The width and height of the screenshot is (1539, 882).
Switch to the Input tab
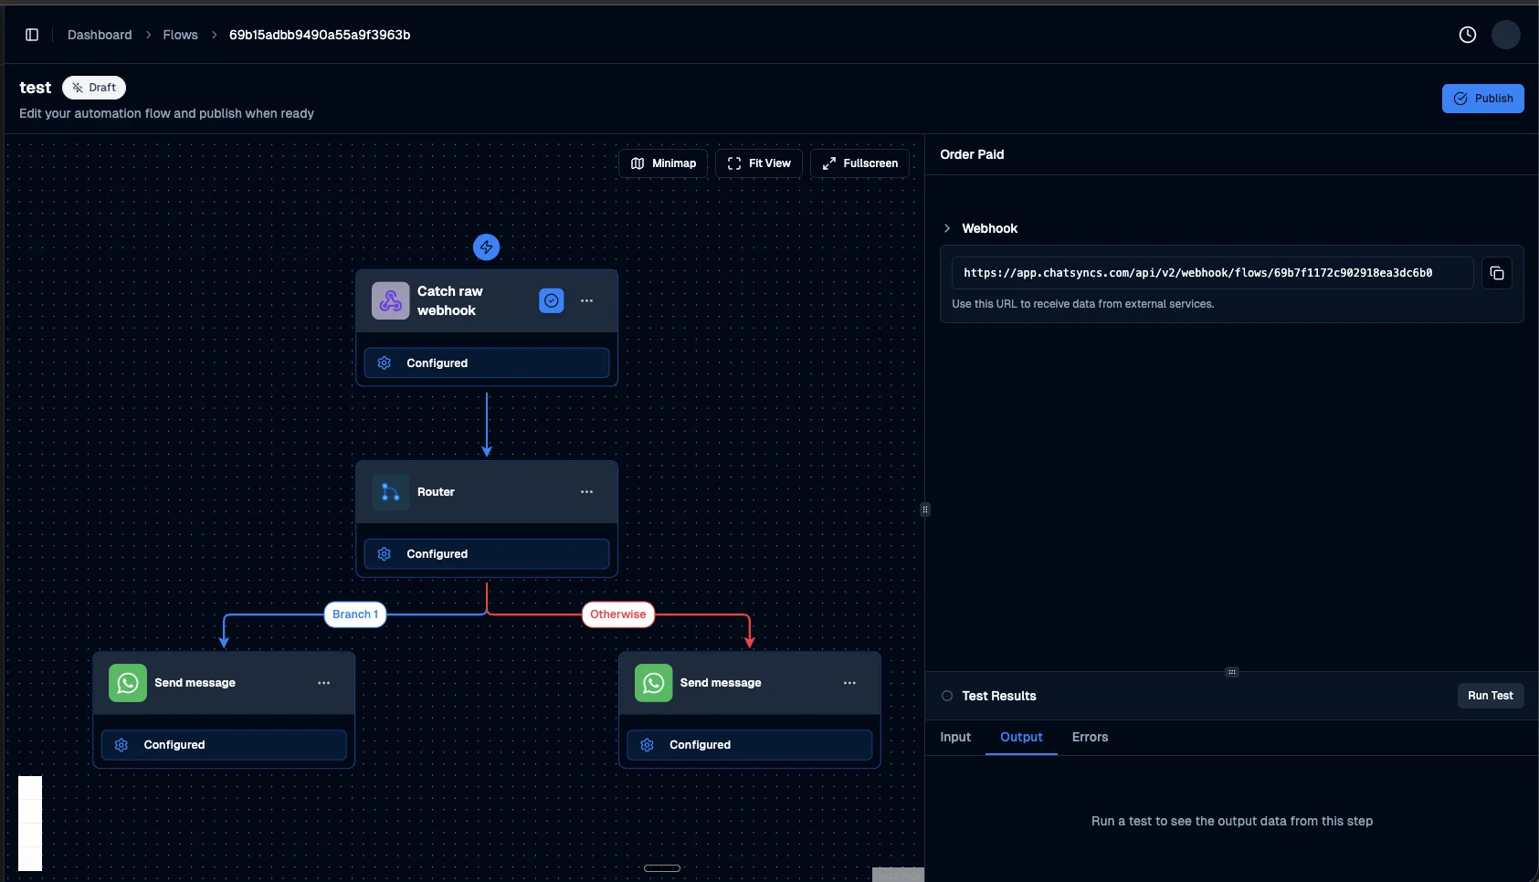(955, 737)
